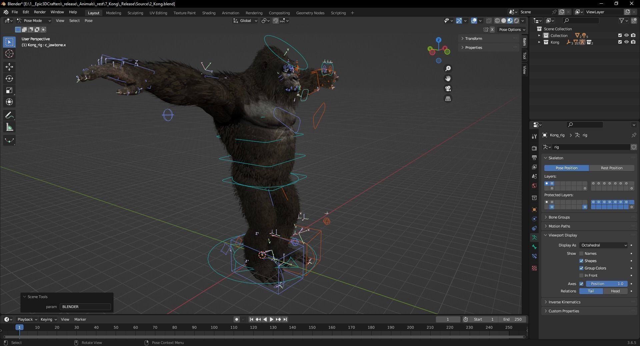Select the Scale tool

[9, 90]
